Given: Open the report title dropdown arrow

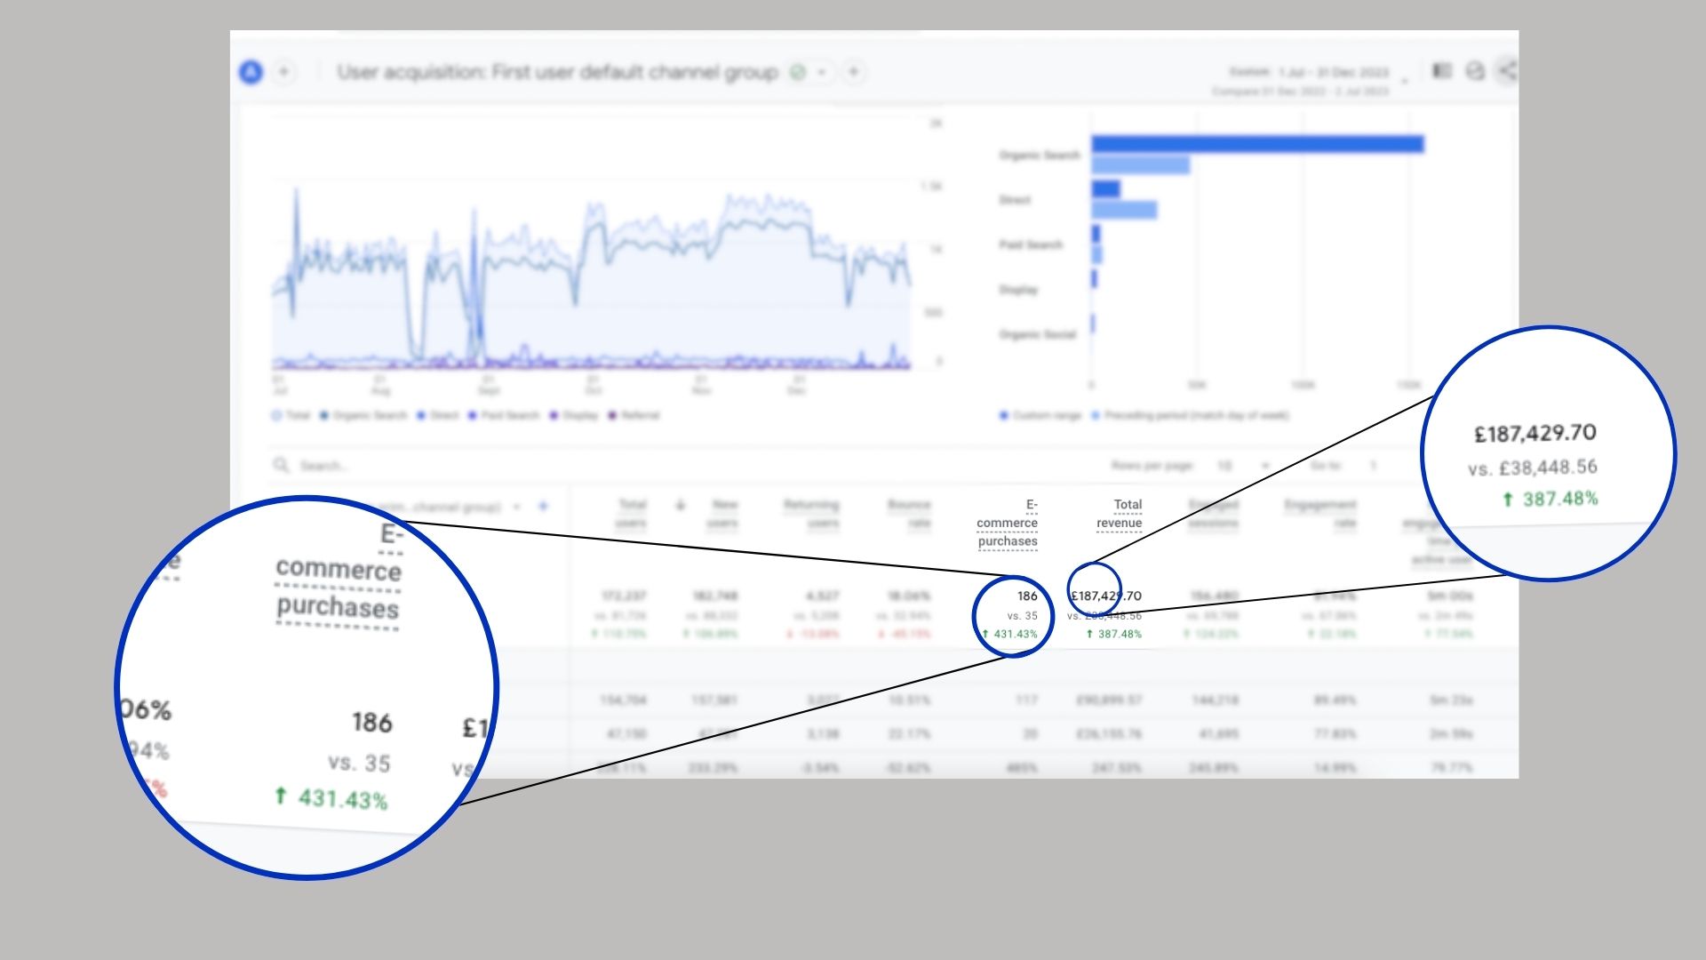Looking at the screenshot, I should click(822, 73).
